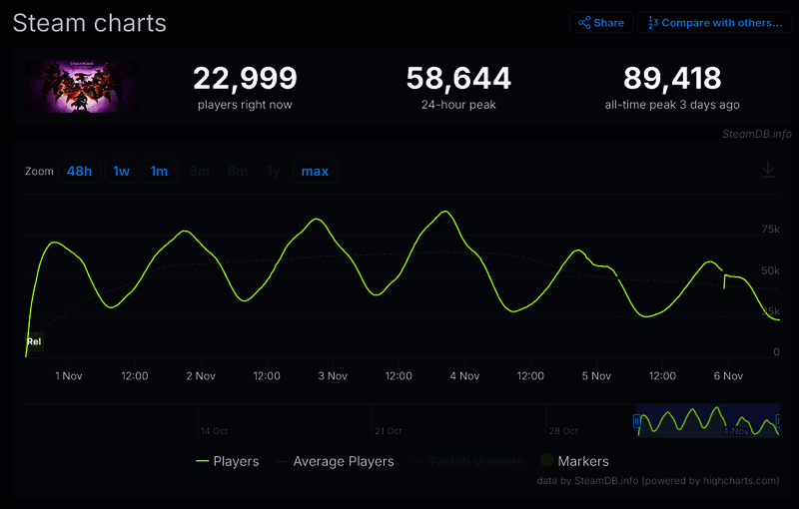Click the green Markers legend circle
Screen dimensions: 799x509
point(546,461)
